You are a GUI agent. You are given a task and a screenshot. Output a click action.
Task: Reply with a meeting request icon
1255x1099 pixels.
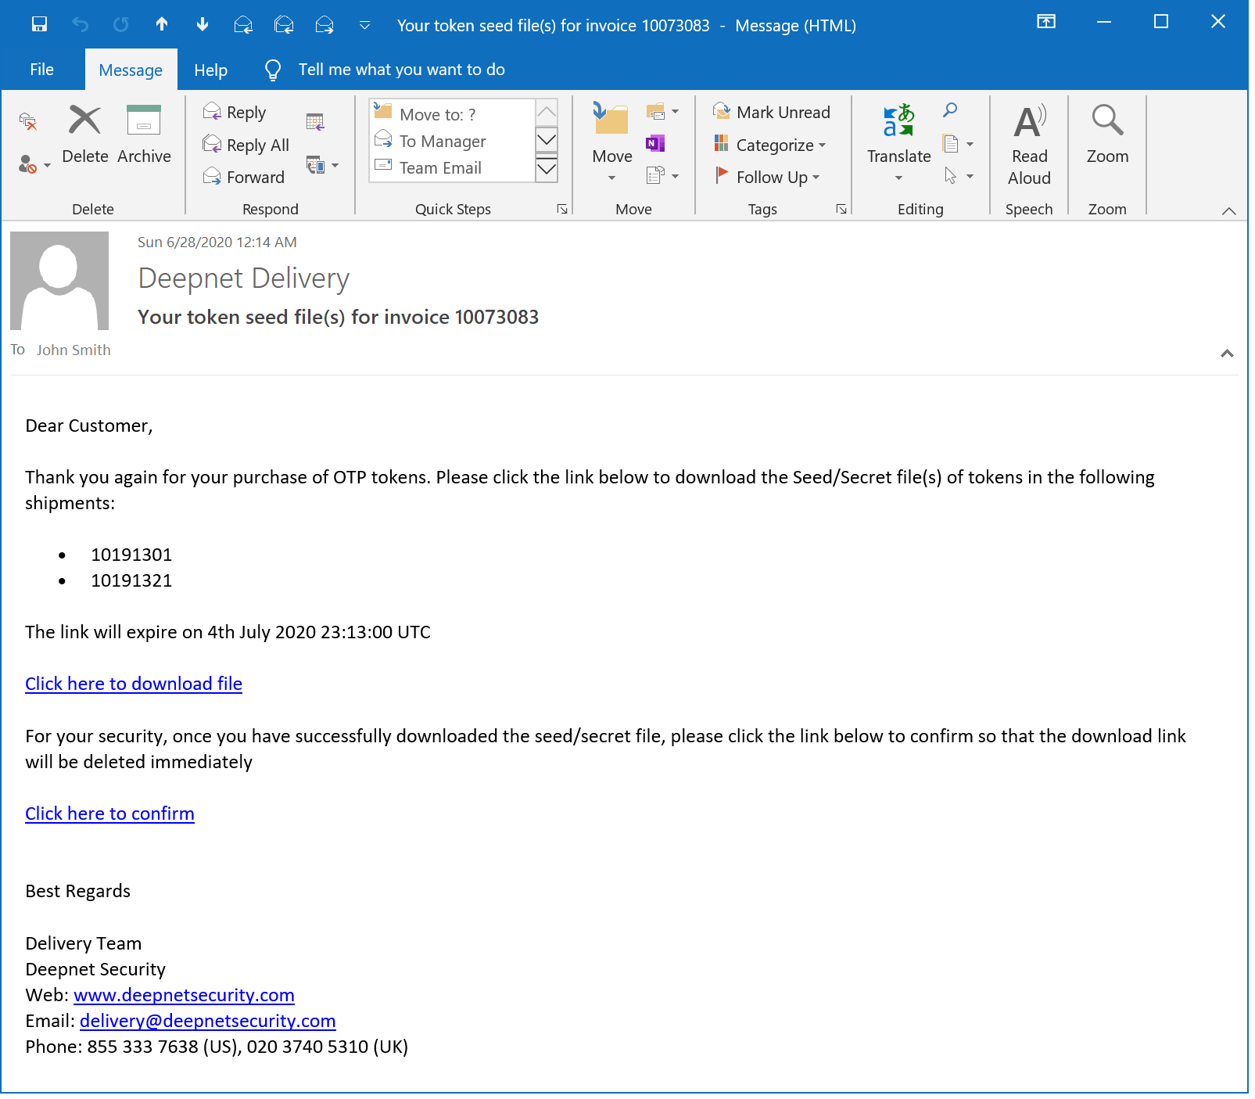[315, 121]
